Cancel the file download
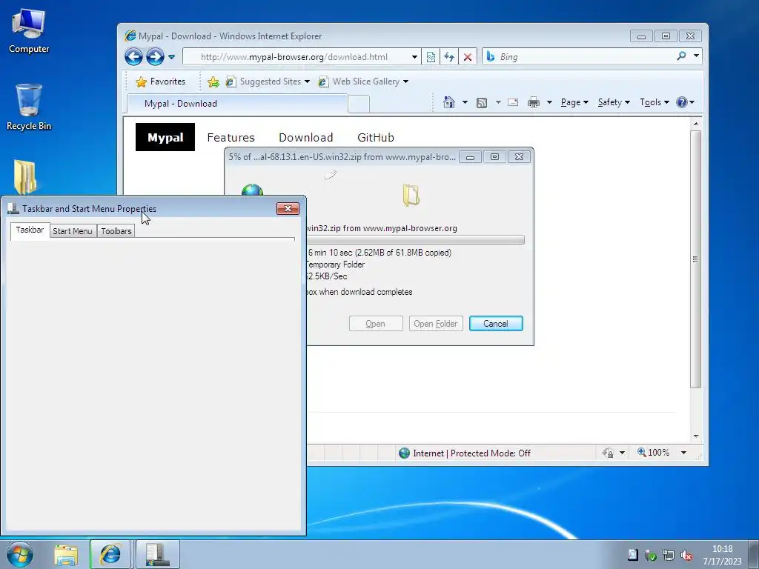The height and width of the screenshot is (569, 759). tap(496, 324)
